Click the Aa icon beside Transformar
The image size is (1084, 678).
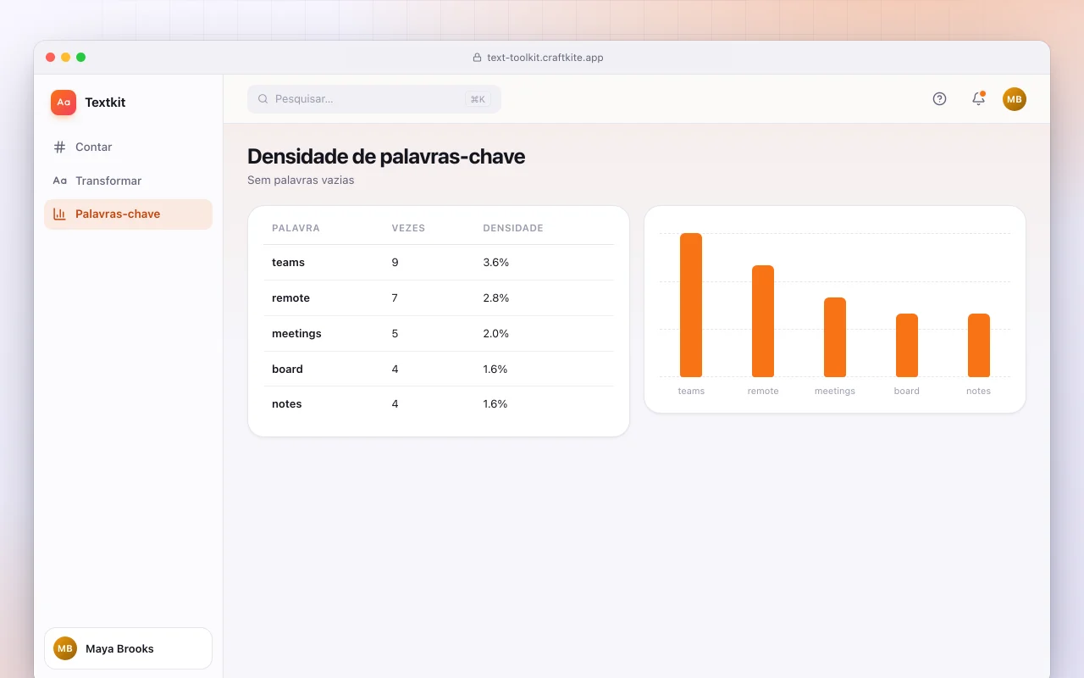pyautogui.click(x=59, y=181)
